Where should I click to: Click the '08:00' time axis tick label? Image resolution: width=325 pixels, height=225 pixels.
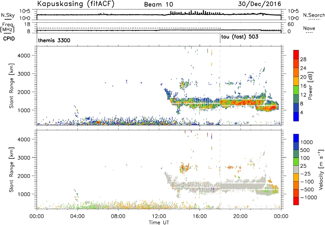coord(118,216)
